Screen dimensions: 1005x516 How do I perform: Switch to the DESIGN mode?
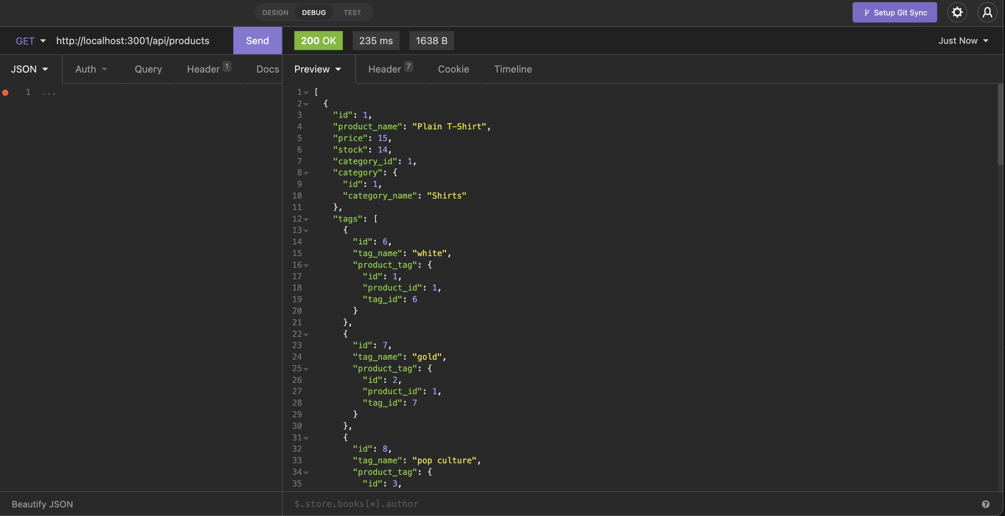[x=275, y=12]
